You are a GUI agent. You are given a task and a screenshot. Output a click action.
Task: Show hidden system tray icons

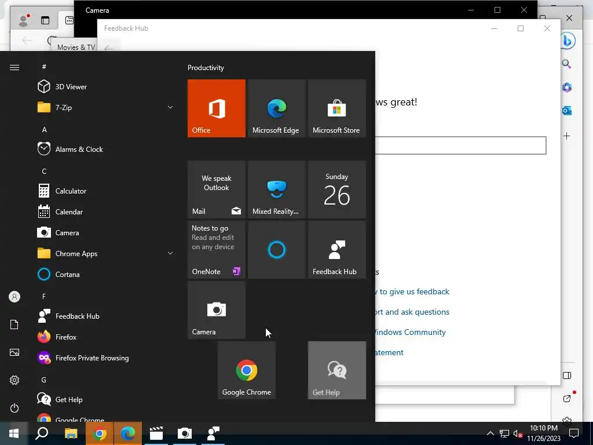(x=490, y=433)
